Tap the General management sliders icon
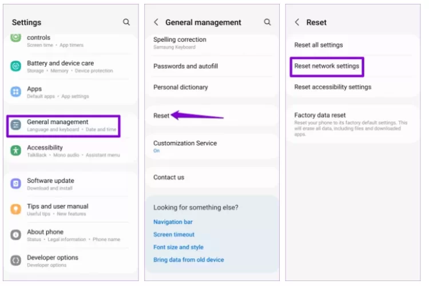This screenshot has height=286, width=429. click(16, 125)
